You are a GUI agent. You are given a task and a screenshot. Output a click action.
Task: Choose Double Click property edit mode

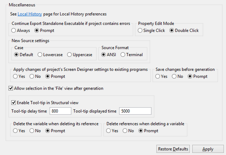click(x=172, y=30)
